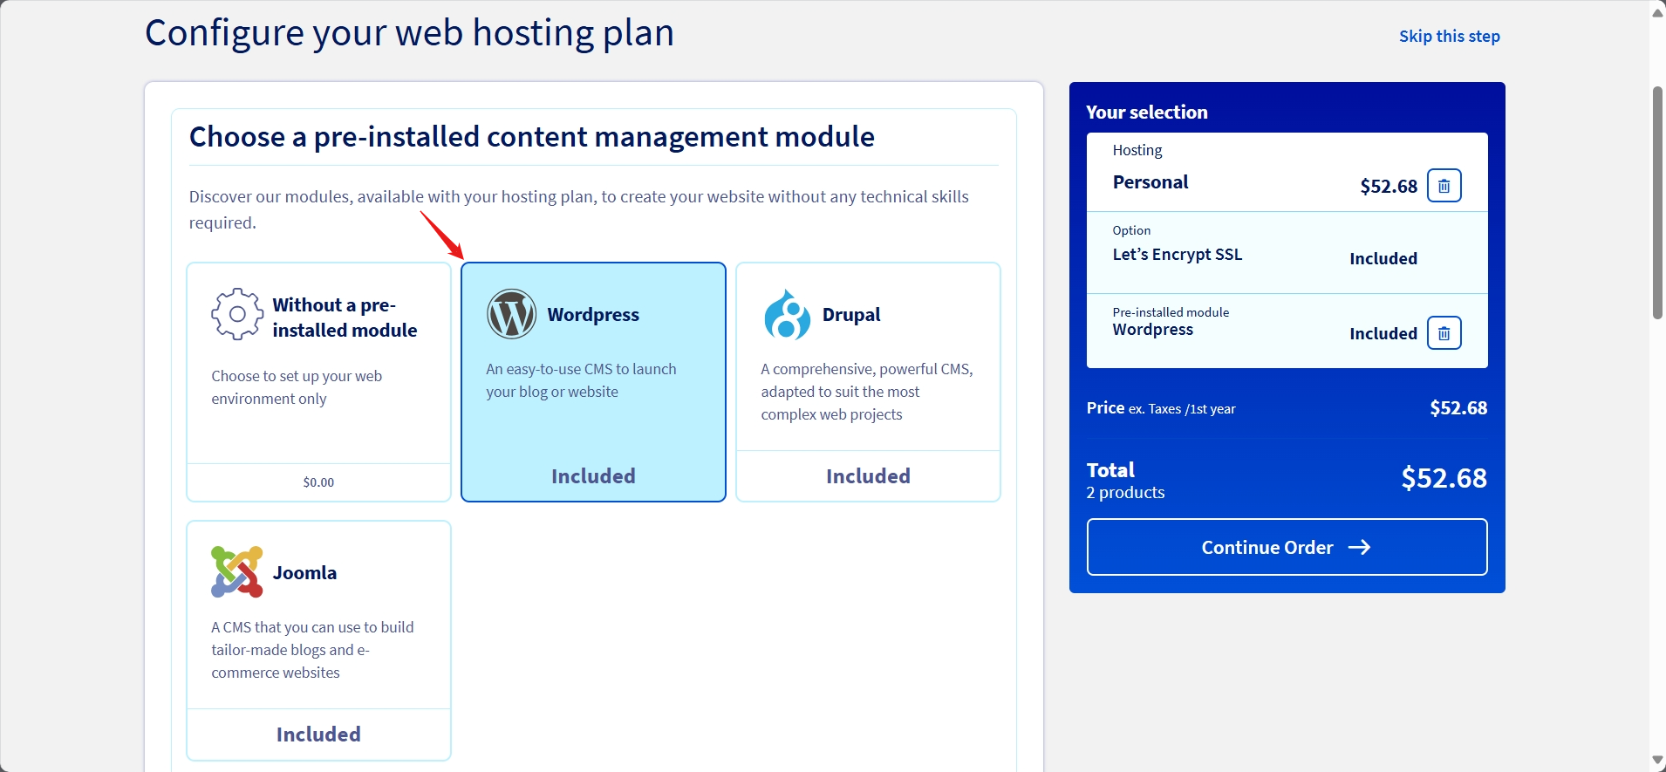Click the Total $52.68 amount
The image size is (1666, 772).
click(1444, 478)
